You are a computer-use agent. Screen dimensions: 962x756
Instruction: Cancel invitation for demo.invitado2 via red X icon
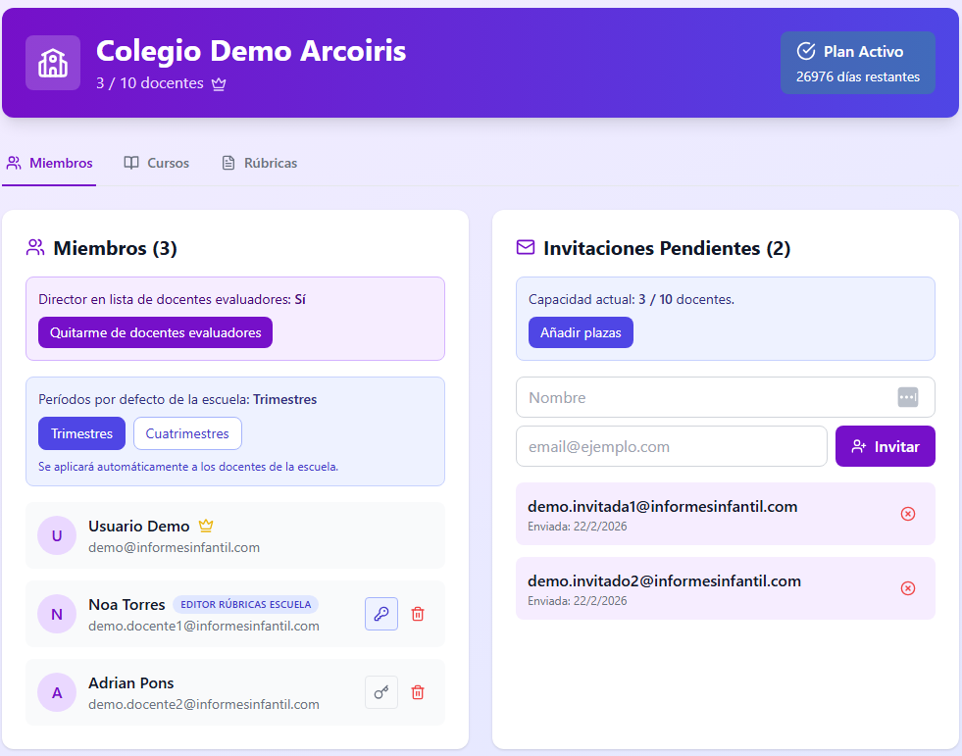(908, 588)
